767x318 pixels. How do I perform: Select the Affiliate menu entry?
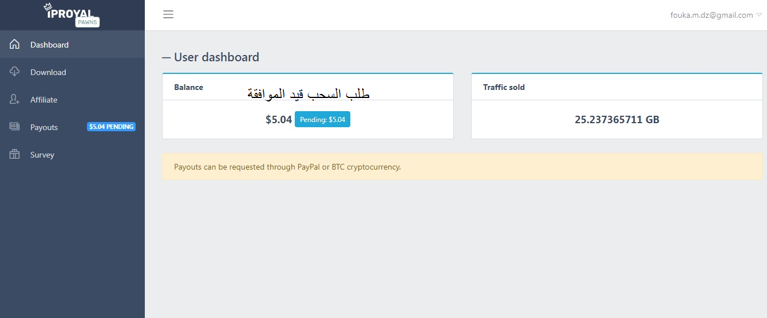(44, 100)
